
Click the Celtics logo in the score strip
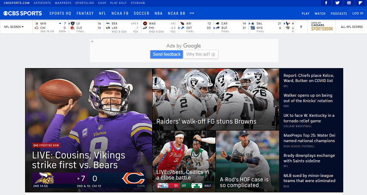[196, 186]
